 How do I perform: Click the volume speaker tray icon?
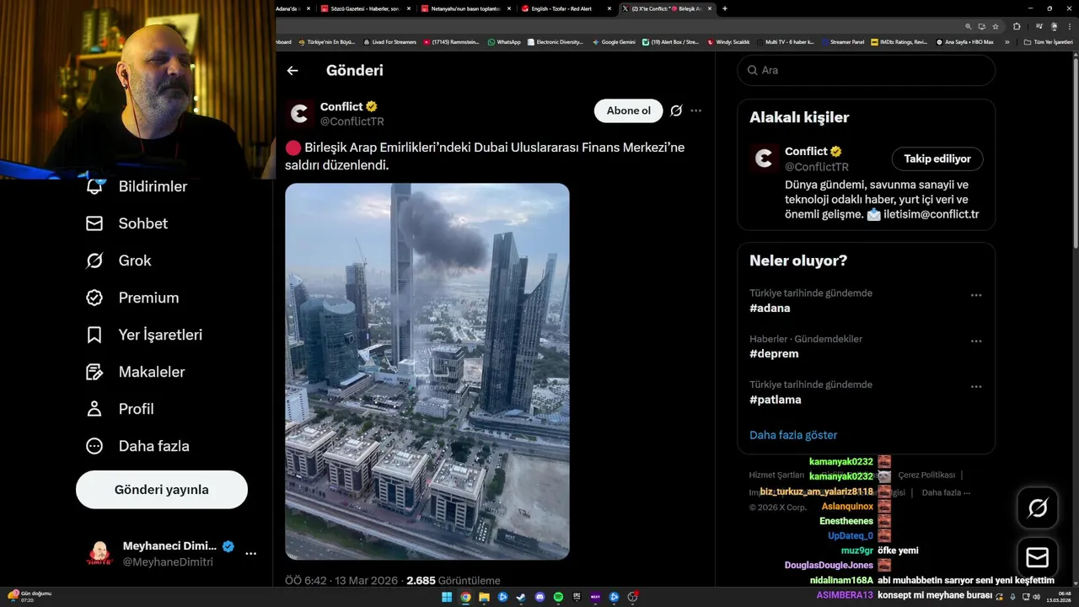(1037, 597)
